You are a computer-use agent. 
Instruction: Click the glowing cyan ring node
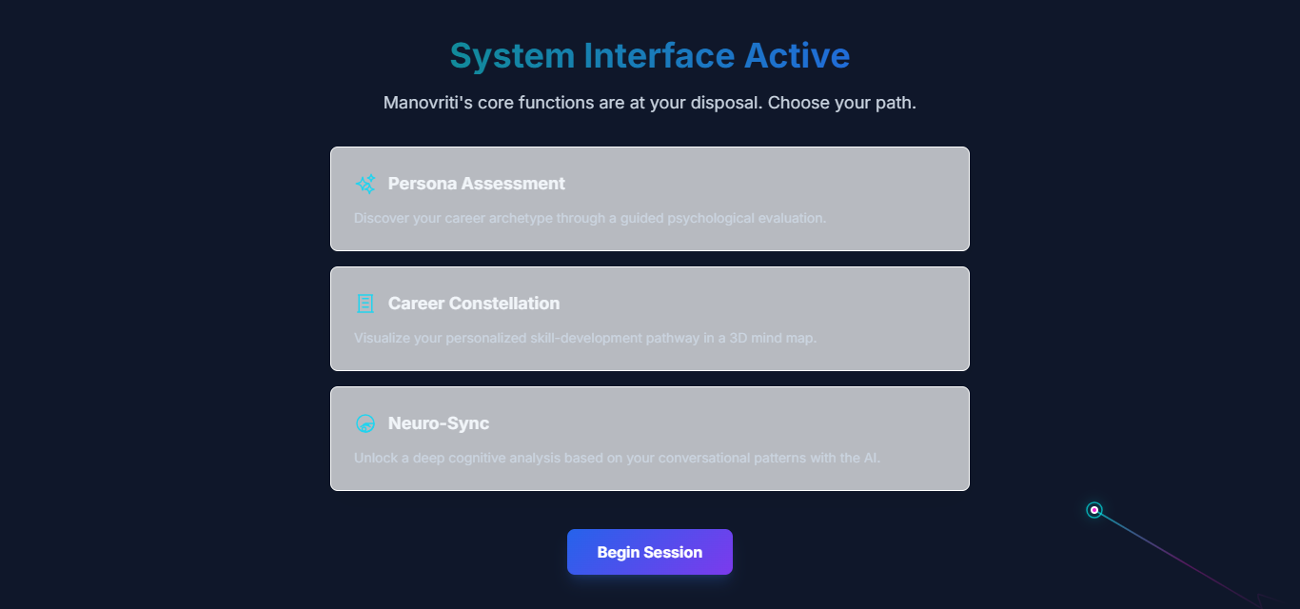pyautogui.click(x=1094, y=510)
